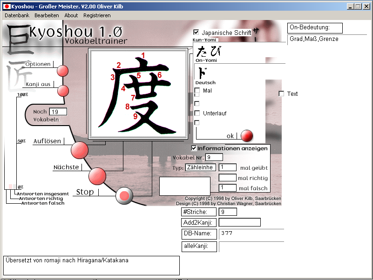This screenshot has height=280, width=373.
Task: Click the Add2Kanji input field
Action: tap(239, 222)
